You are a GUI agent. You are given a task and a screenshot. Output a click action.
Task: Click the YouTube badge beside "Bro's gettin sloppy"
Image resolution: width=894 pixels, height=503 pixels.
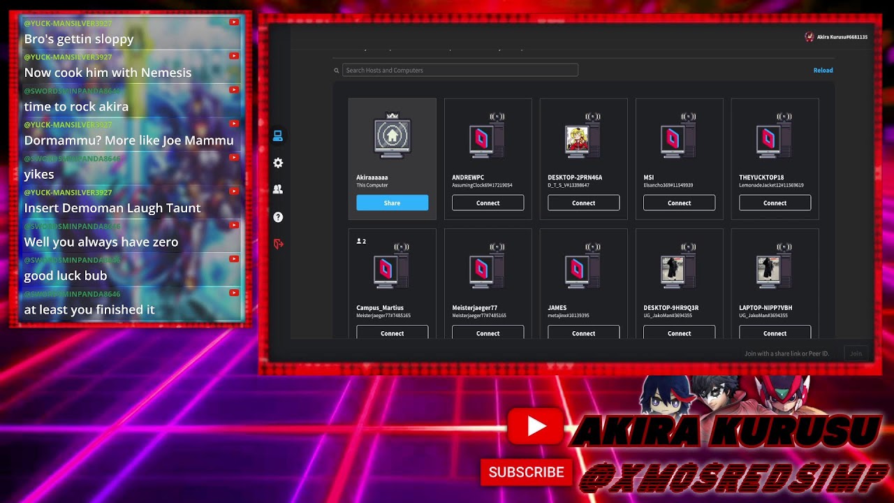[234, 22]
